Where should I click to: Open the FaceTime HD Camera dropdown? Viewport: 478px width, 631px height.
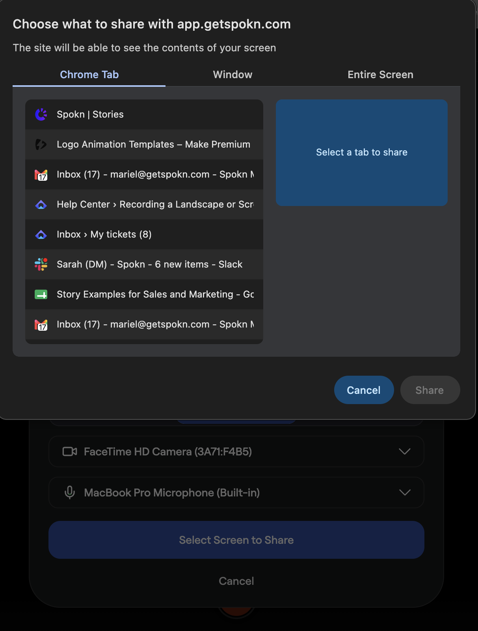click(x=236, y=451)
